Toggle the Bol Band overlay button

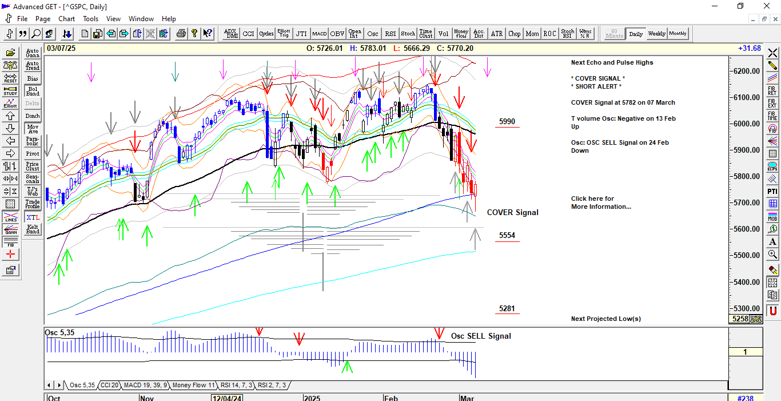pos(33,91)
